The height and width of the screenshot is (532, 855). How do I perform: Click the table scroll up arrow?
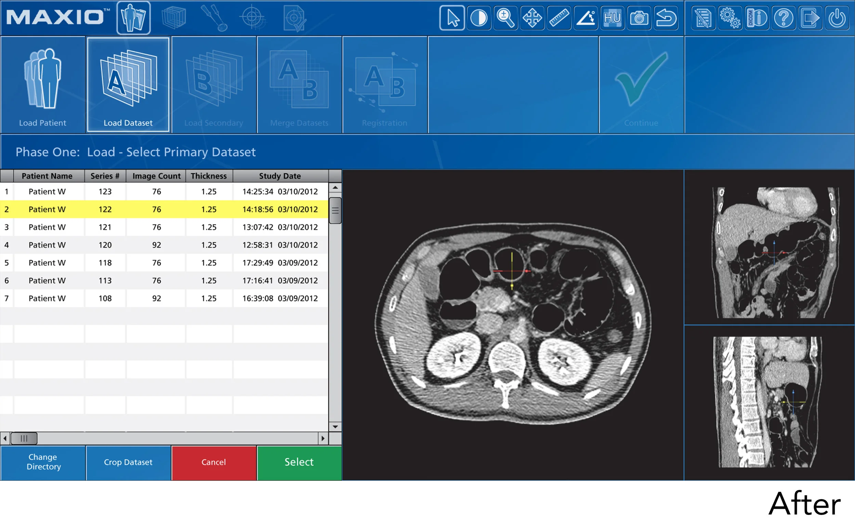(x=335, y=188)
